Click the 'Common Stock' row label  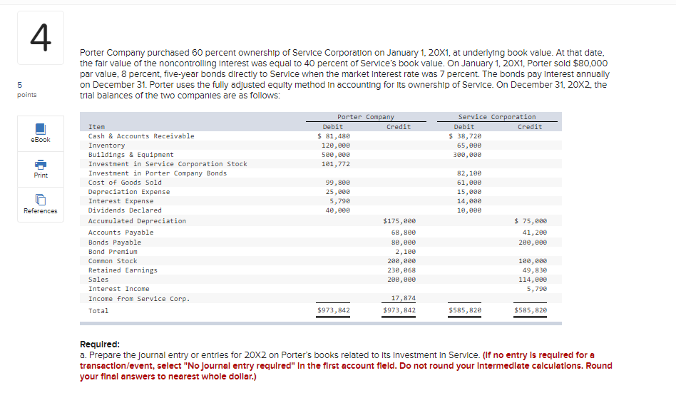[113, 261]
